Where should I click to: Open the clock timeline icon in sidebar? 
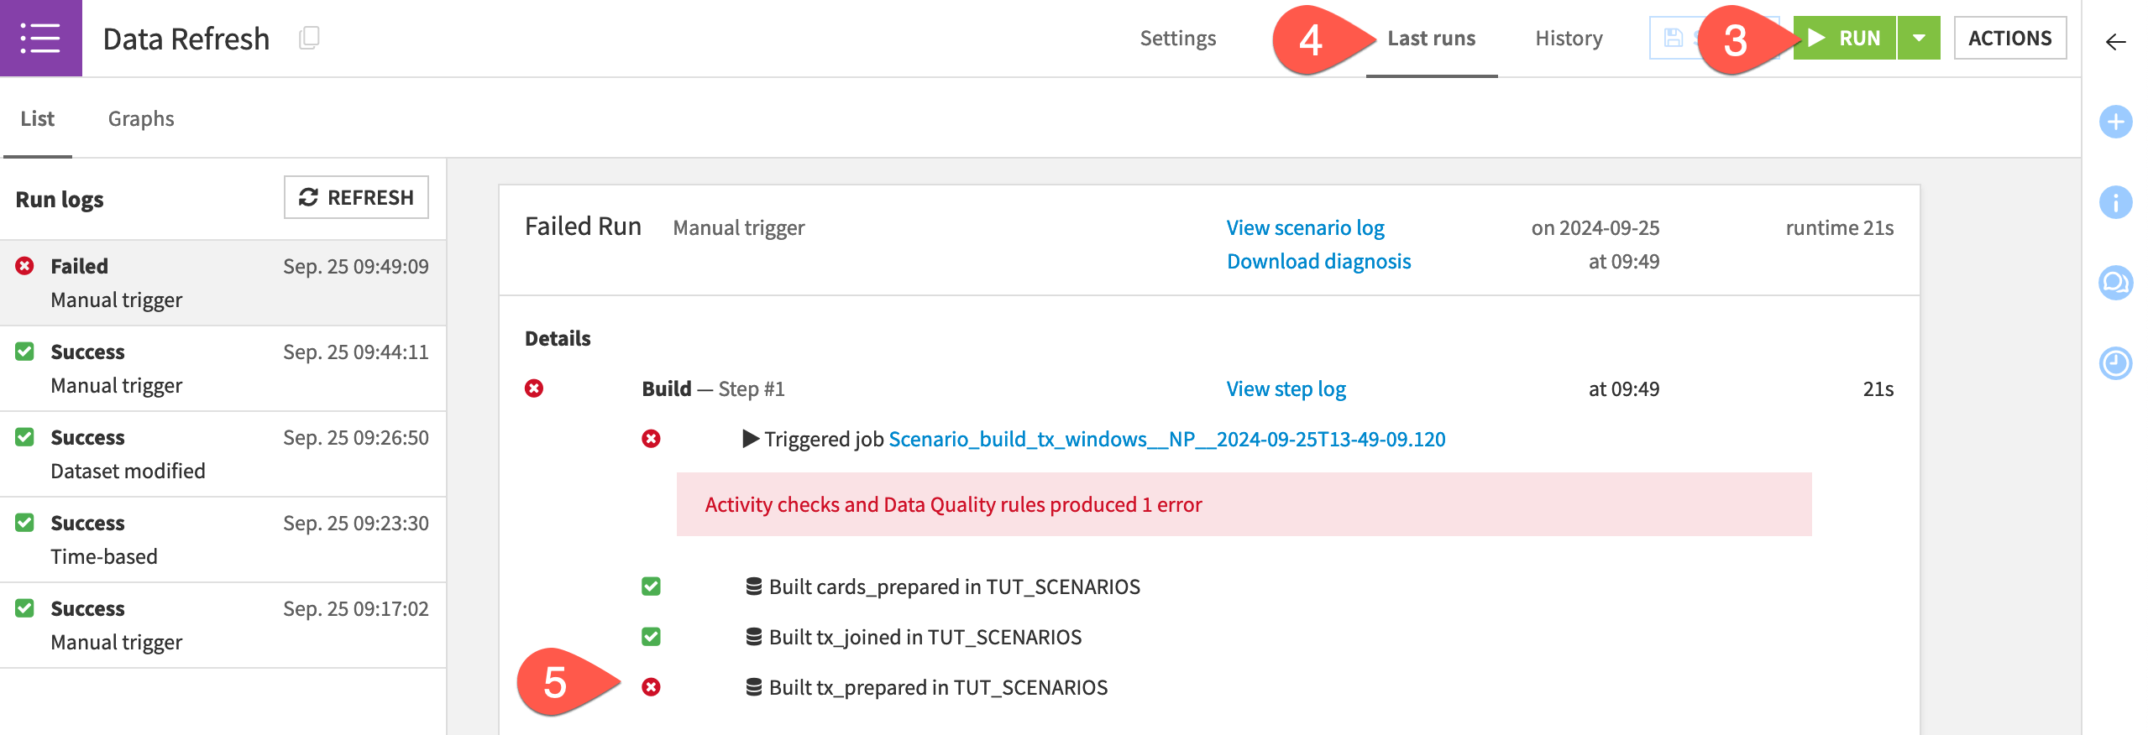point(2115,363)
